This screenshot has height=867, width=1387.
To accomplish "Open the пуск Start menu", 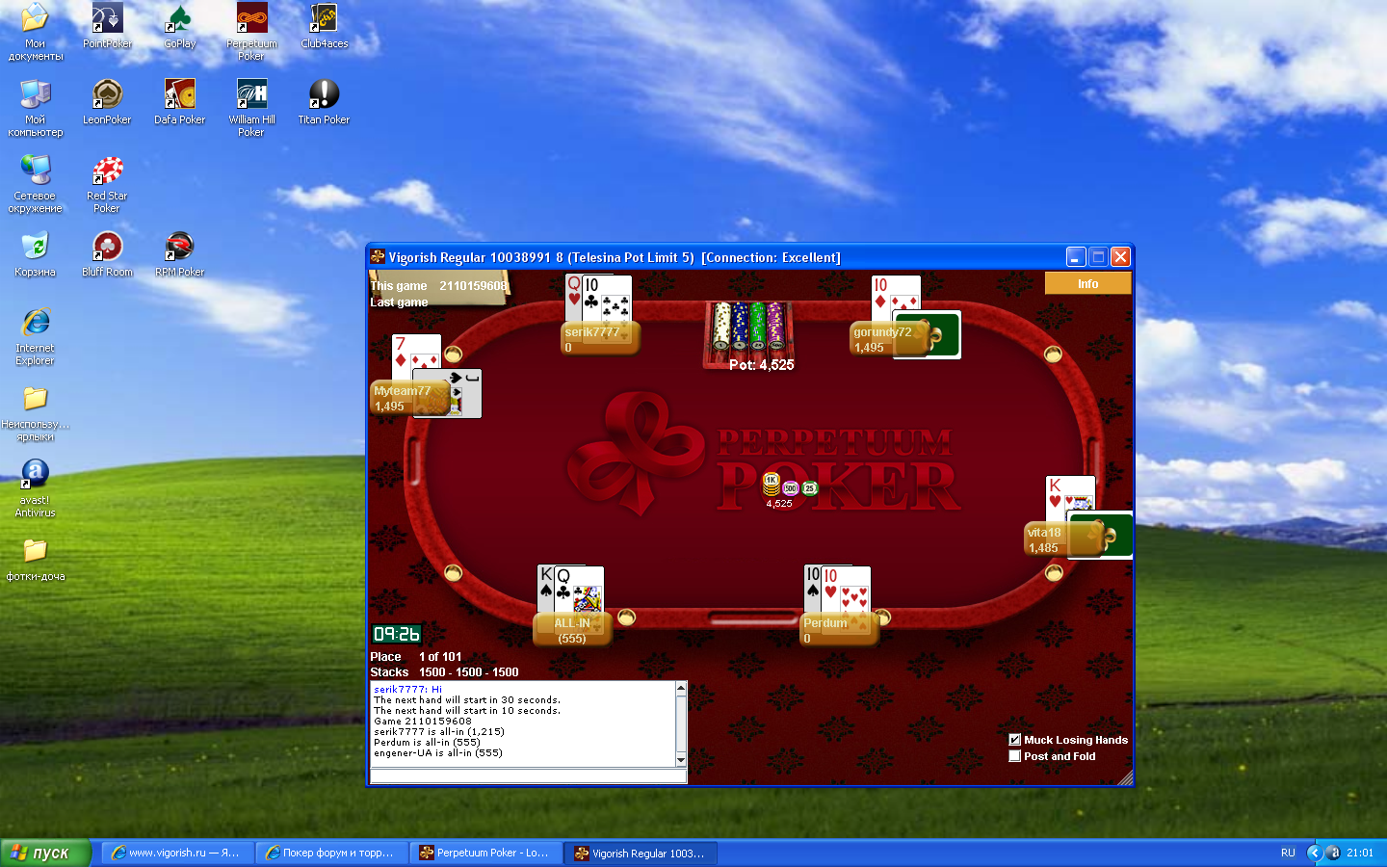I will [x=45, y=853].
